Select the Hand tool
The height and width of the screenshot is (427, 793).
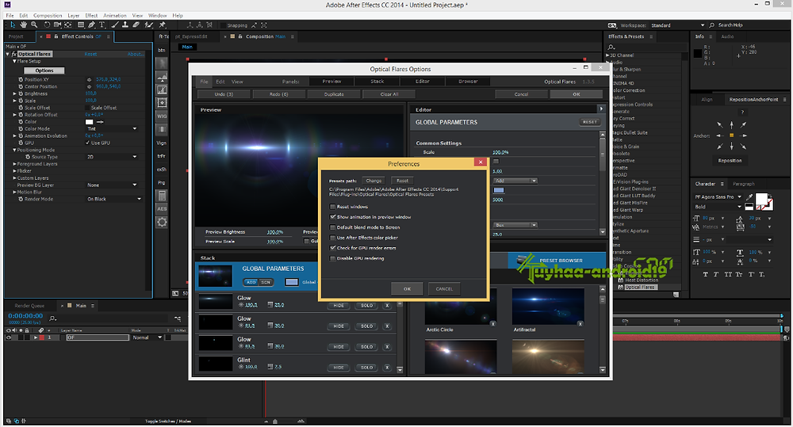point(23,25)
